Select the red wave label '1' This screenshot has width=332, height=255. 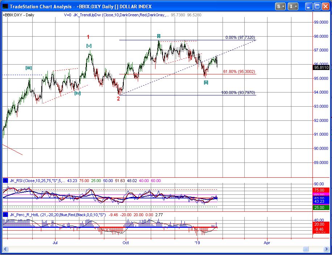[88, 37]
